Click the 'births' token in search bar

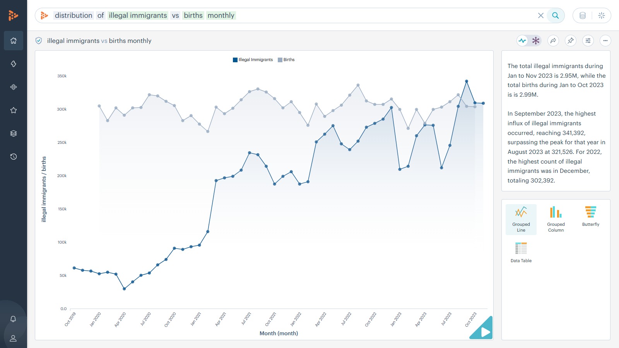click(x=193, y=15)
